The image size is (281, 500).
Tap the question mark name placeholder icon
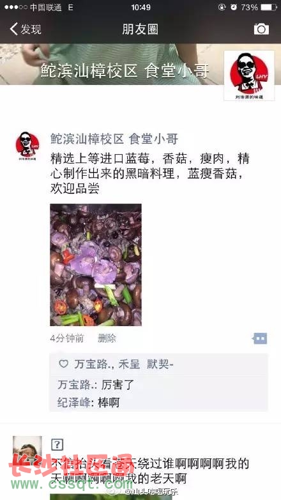pos(57,444)
